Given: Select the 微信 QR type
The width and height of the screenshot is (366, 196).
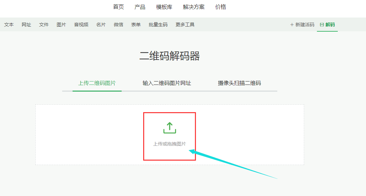Looking at the screenshot, I should pos(118,25).
